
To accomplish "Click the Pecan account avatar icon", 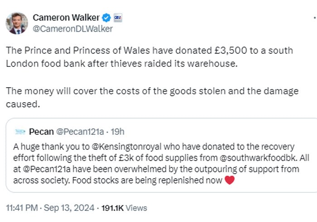I will (x=19, y=132).
